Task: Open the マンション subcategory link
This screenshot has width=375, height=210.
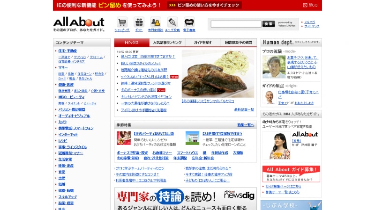Action: point(80,57)
